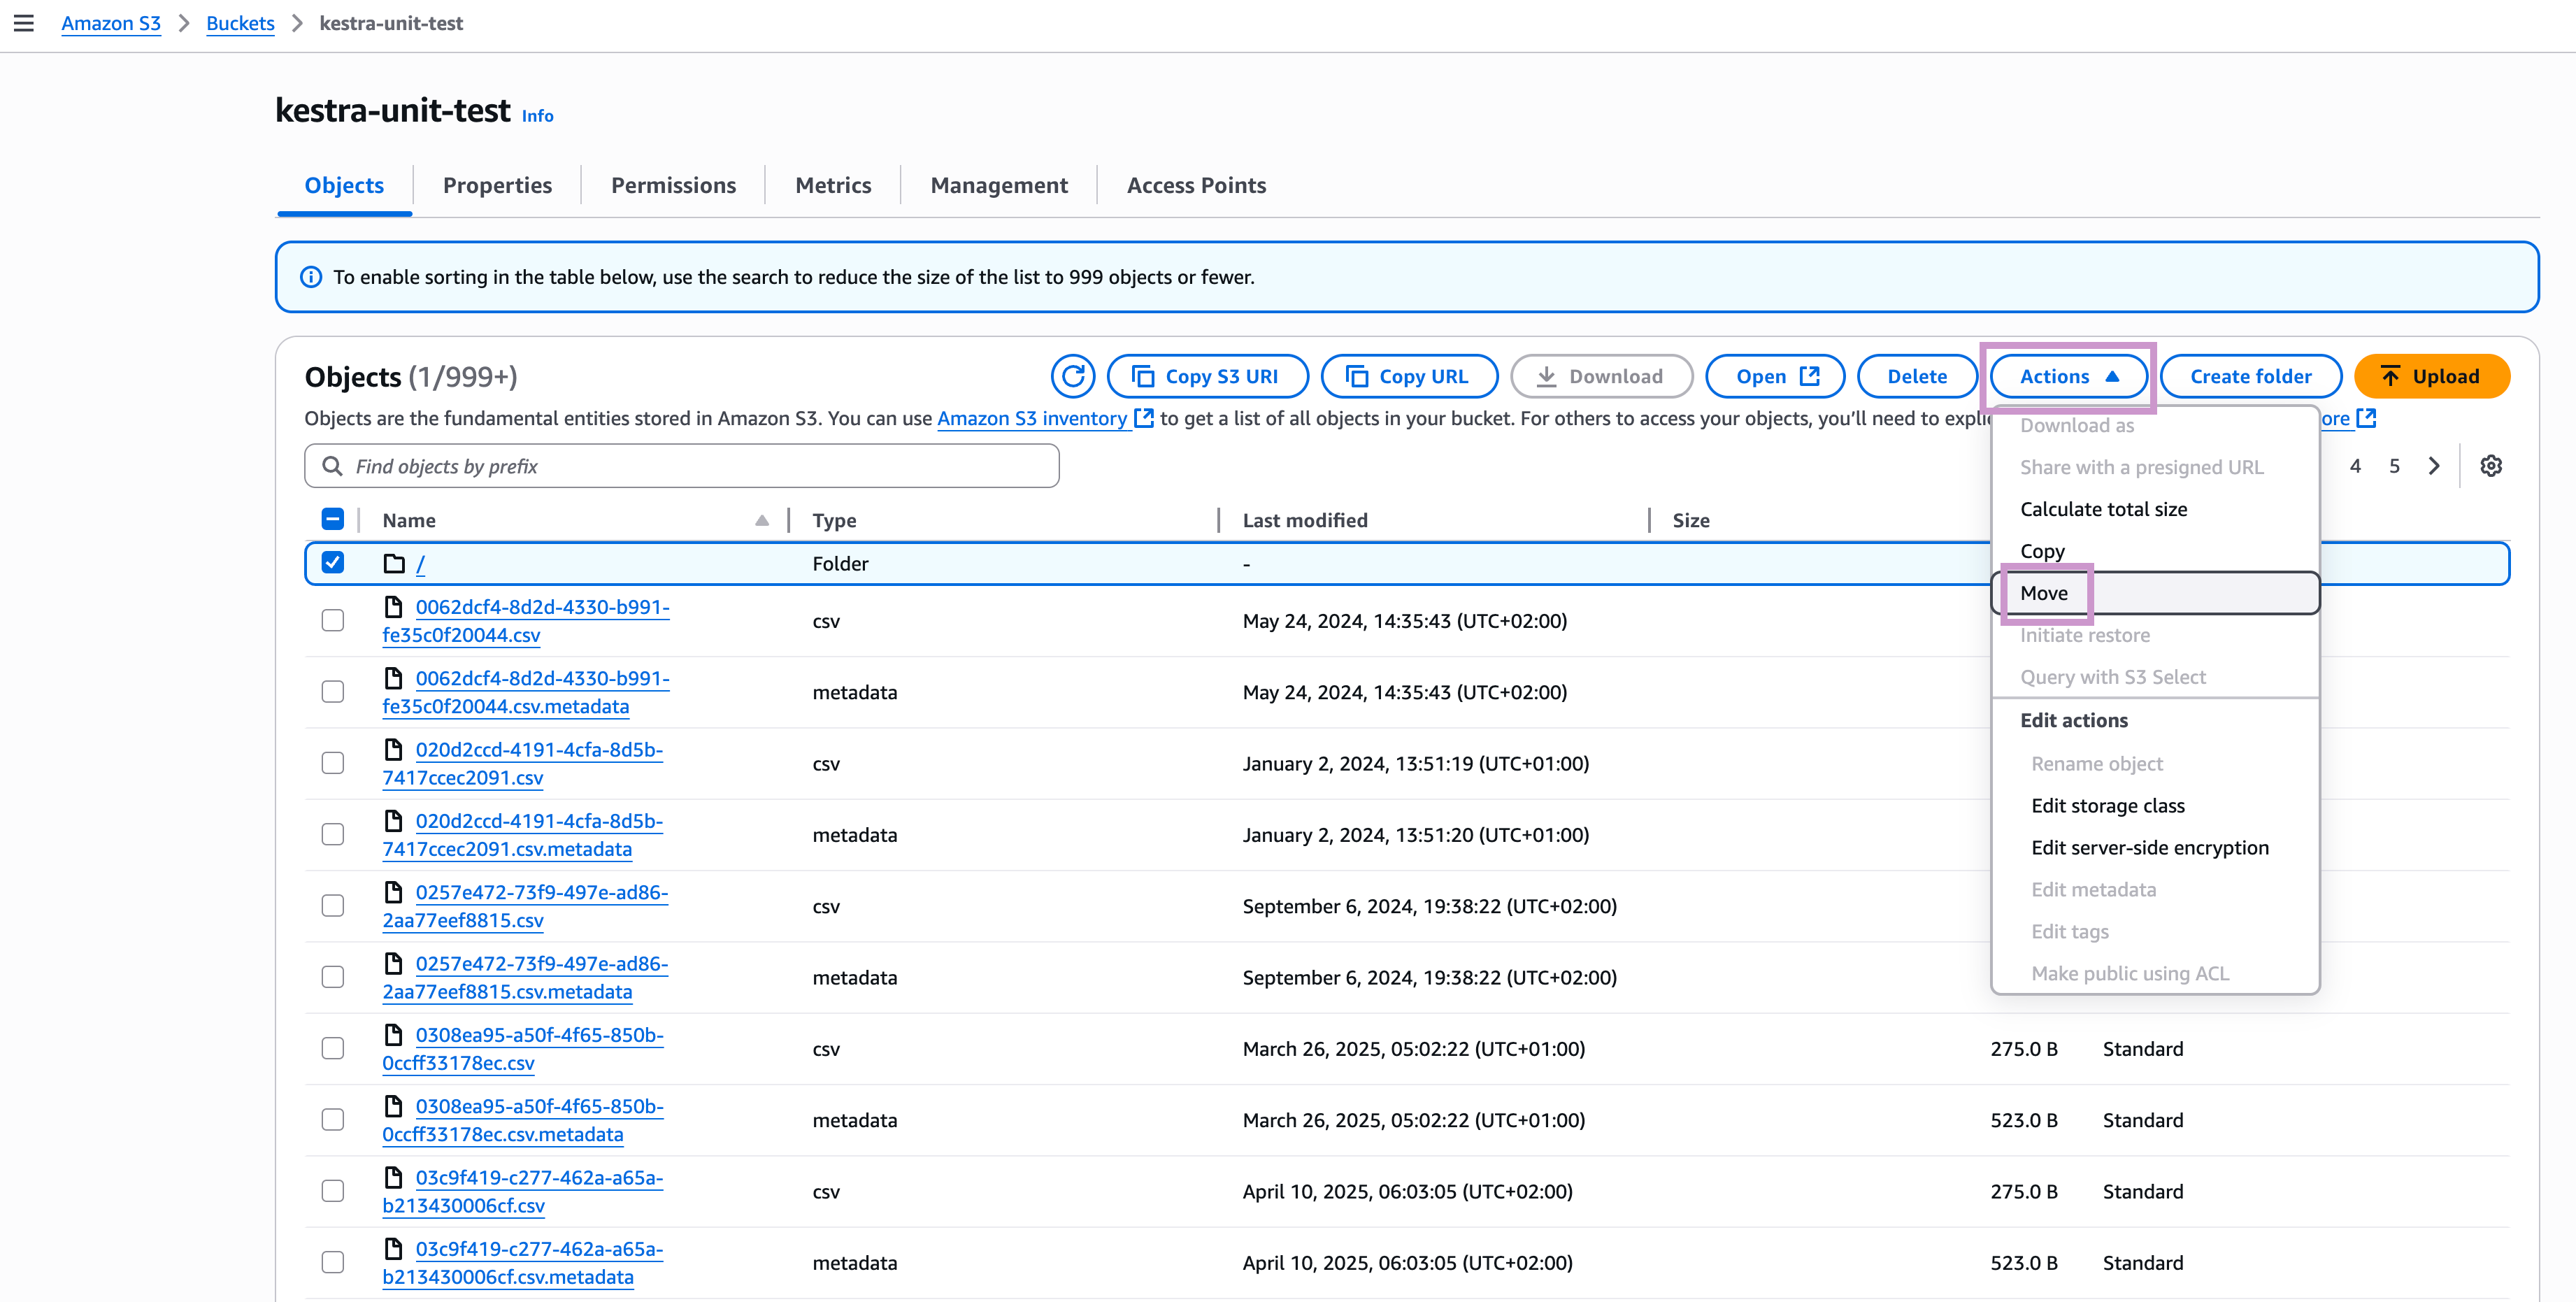Viewport: 2576px width, 1302px height.
Task: Toggle the select-all header checkbox
Action: (333, 519)
